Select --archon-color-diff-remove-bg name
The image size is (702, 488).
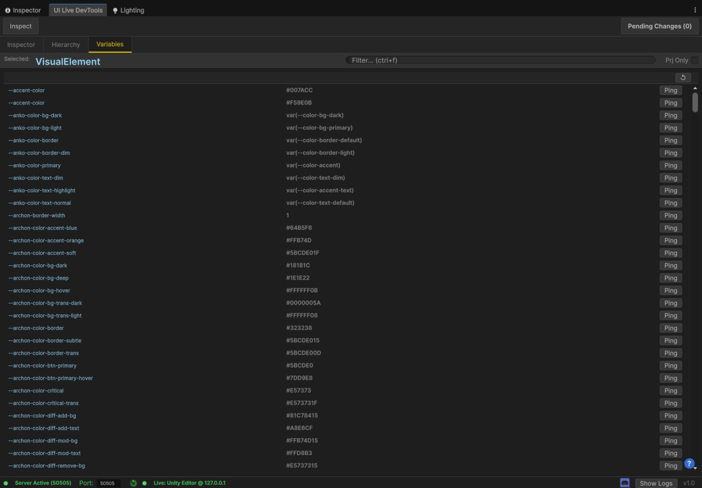tap(46, 465)
